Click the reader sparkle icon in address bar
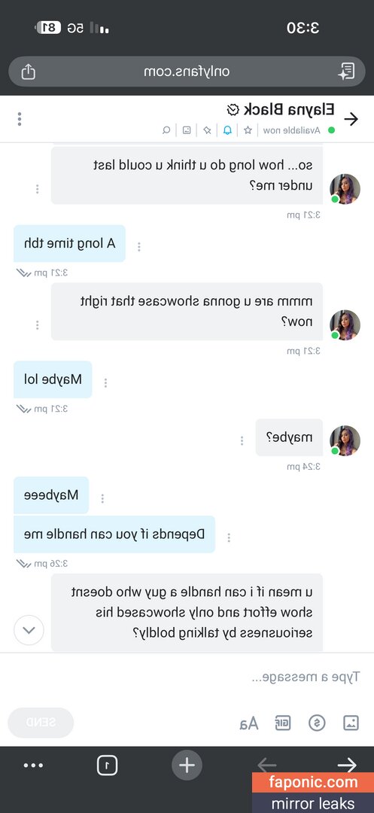 pyautogui.click(x=345, y=72)
